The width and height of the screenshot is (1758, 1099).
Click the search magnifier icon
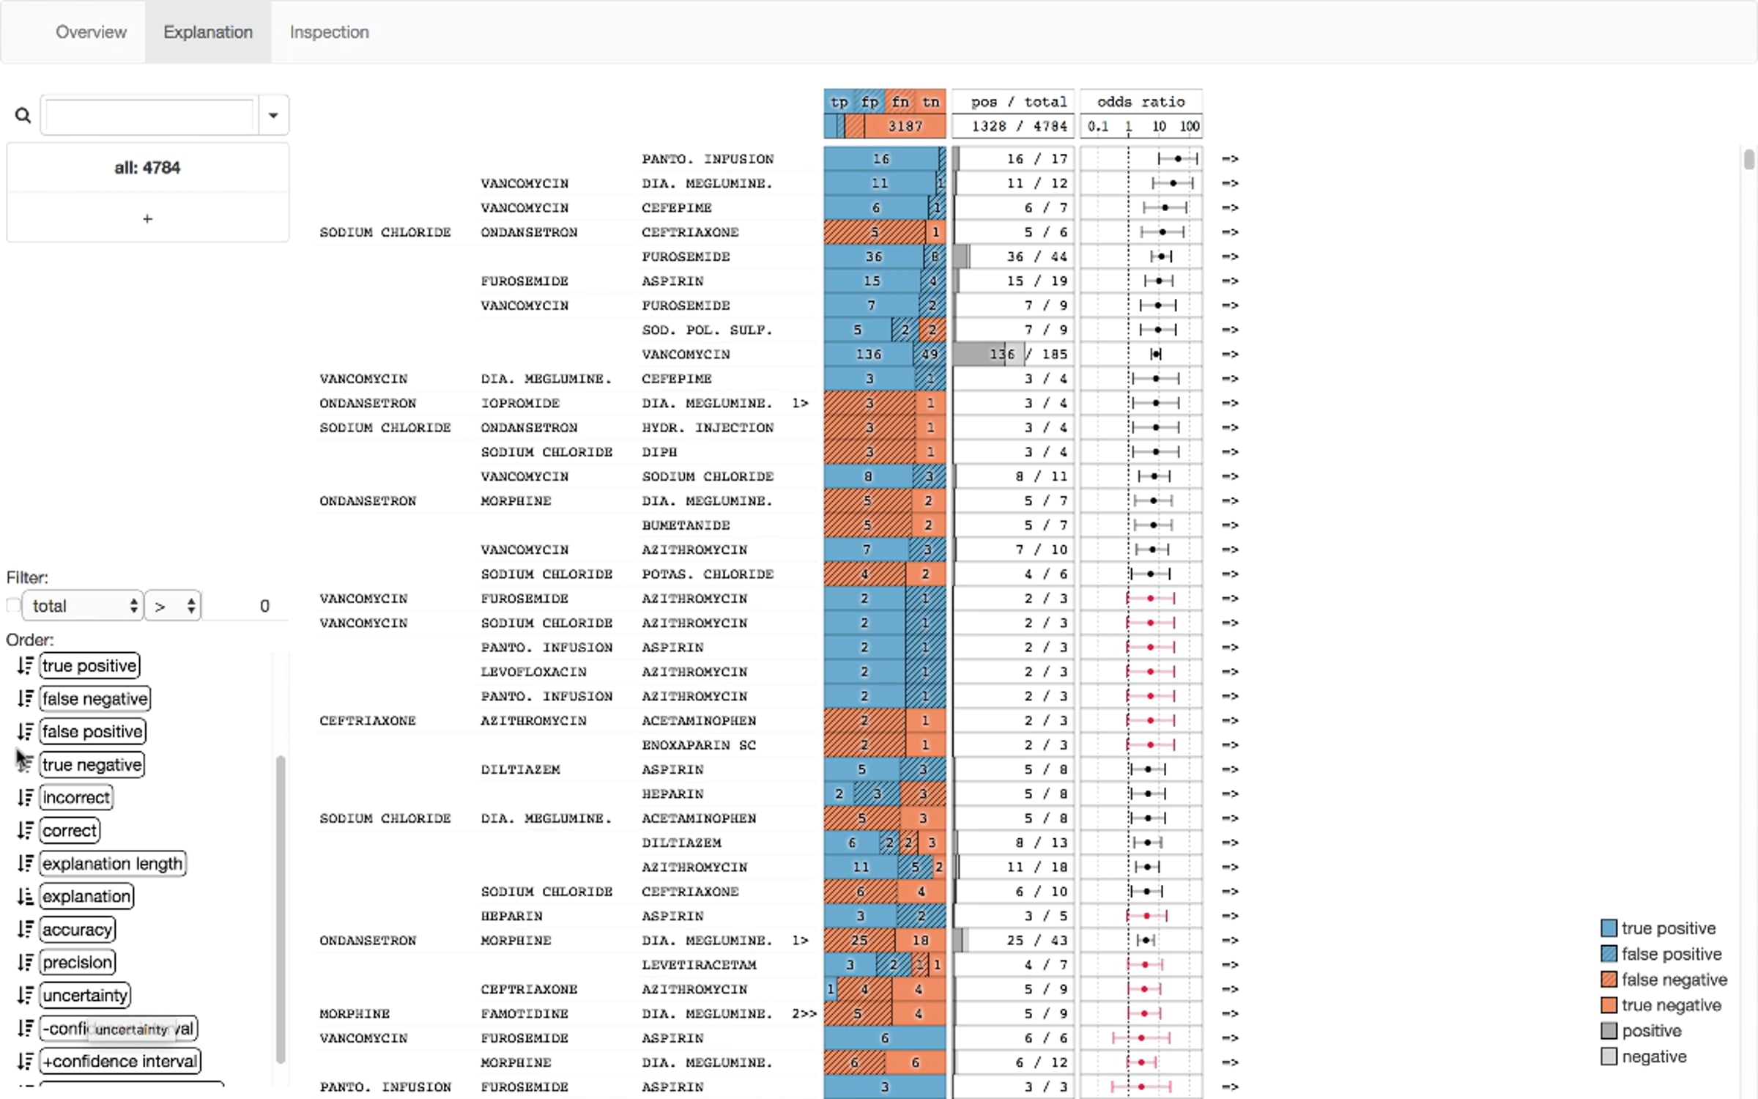click(23, 115)
